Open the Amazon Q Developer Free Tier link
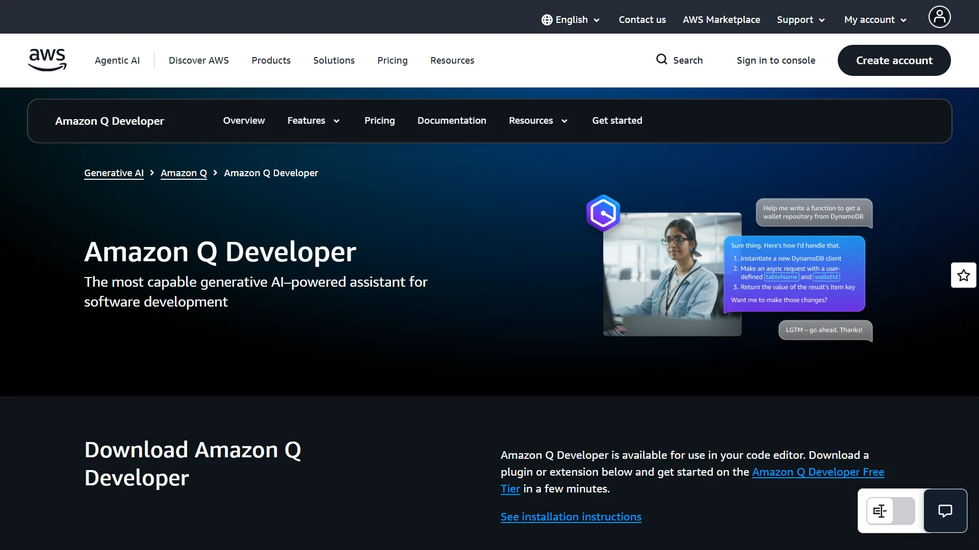979x550 pixels. coord(818,472)
